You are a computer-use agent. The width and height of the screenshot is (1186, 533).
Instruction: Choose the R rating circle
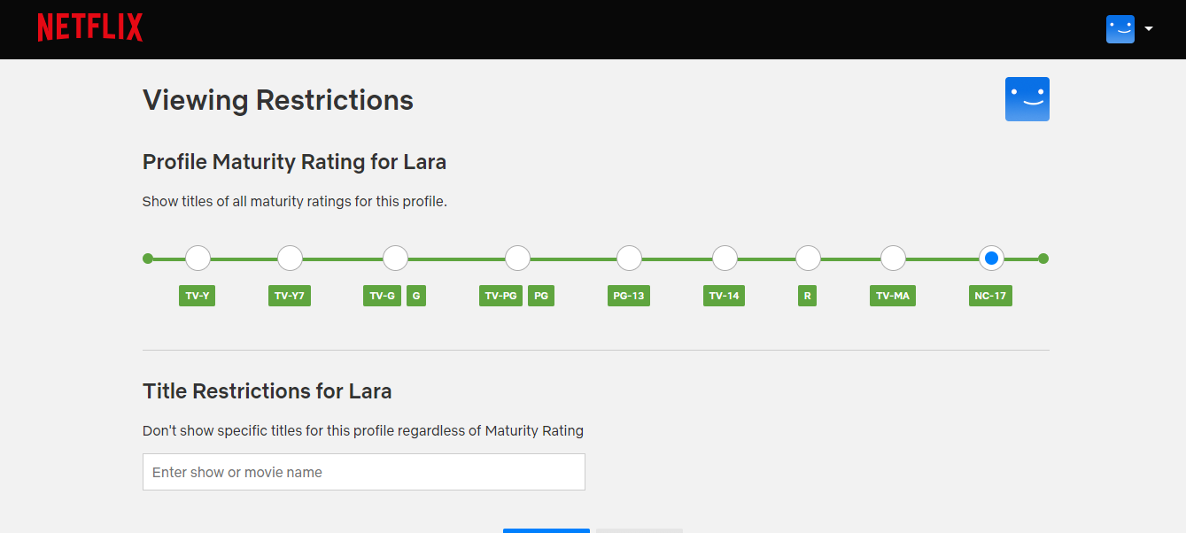click(x=808, y=259)
